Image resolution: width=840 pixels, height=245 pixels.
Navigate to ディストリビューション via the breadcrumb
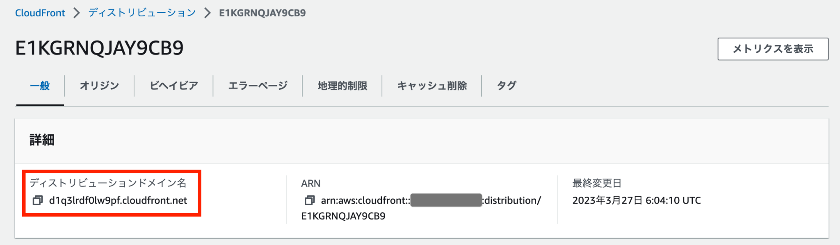pos(140,12)
